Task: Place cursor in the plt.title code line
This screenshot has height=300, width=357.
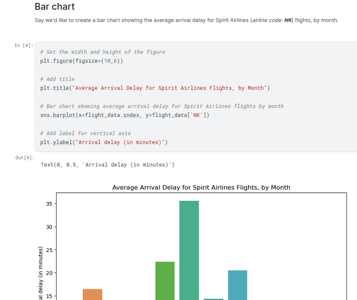Action: 155,88
